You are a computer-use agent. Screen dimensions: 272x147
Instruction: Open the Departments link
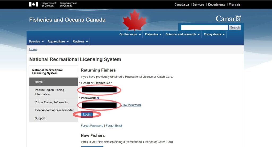point(216,4)
